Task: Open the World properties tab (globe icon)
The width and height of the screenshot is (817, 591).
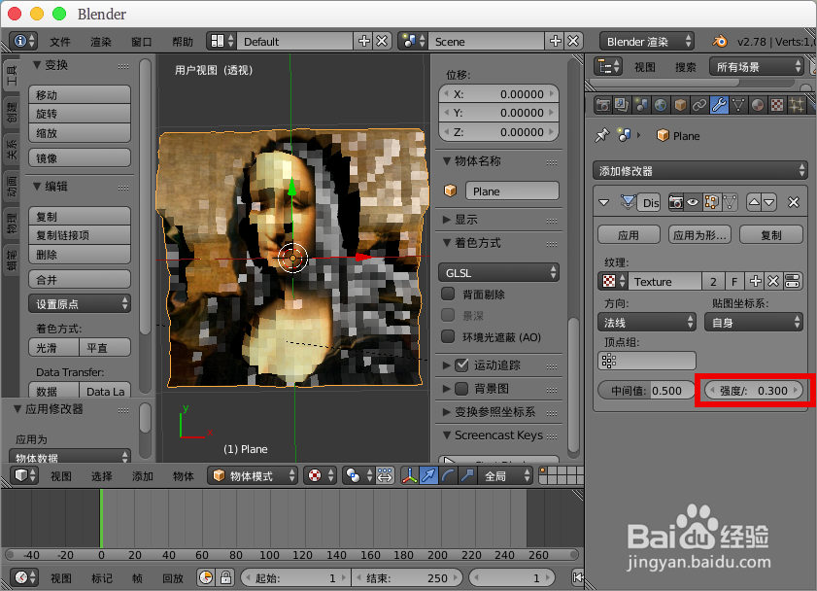Action: 661,105
